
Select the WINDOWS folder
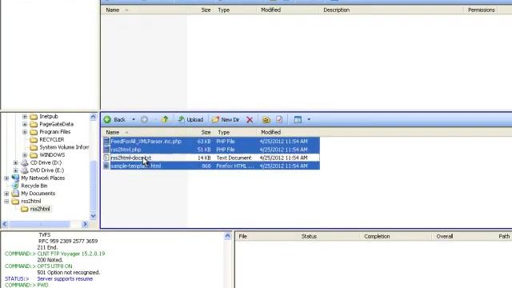pyautogui.click(x=52, y=154)
